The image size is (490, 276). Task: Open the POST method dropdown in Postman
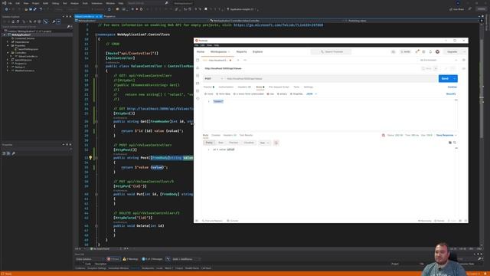tap(214, 78)
